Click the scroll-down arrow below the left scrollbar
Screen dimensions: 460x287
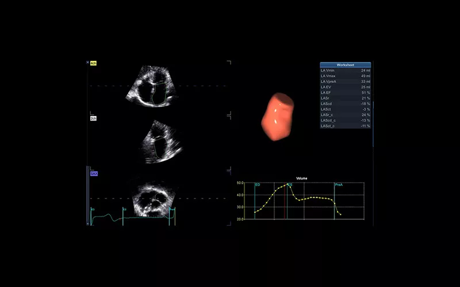88,224
